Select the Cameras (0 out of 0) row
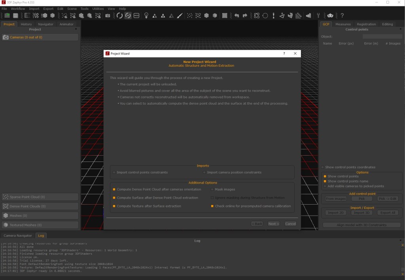Viewport: 405px width, 280px height. (40, 37)
